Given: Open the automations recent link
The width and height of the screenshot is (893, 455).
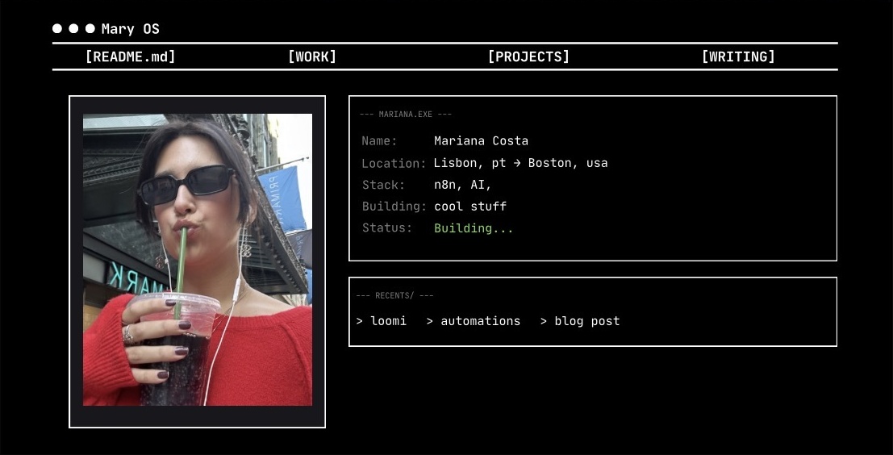Looking at the screenshot, I should point(474,321).
